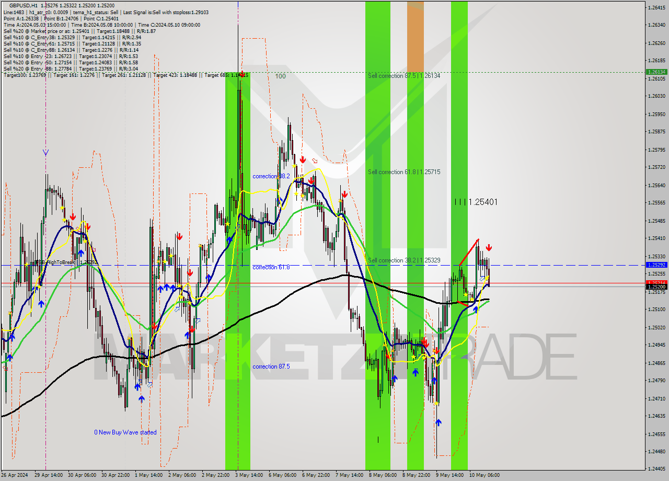669x481 pixels.
Task: Click 'Sell correction 38.2 | 1.25329' label
Action: [404, 260]
